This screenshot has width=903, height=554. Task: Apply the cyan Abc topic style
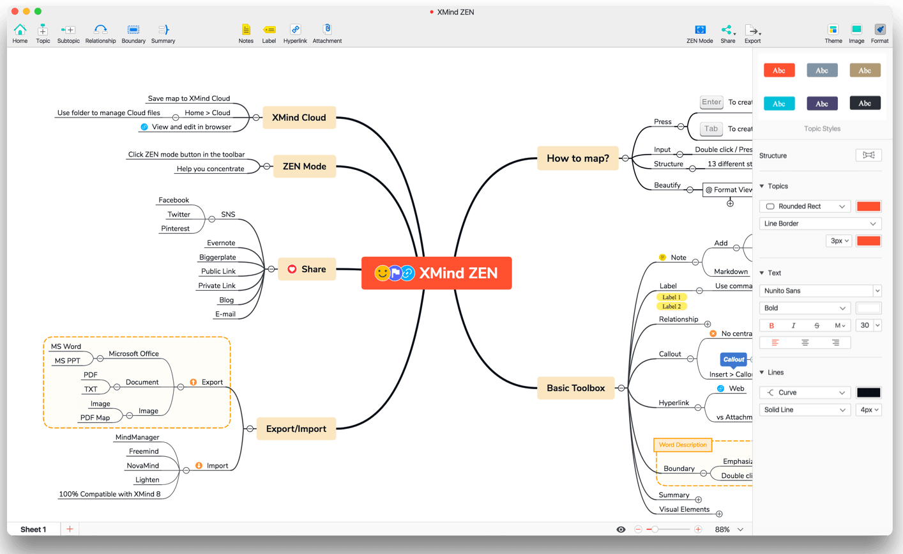pyautogui.click(x=779, y=104)
